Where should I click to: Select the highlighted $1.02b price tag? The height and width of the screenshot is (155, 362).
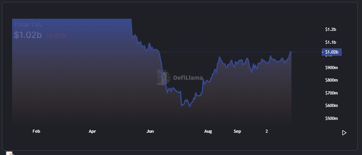pos(332,52)
